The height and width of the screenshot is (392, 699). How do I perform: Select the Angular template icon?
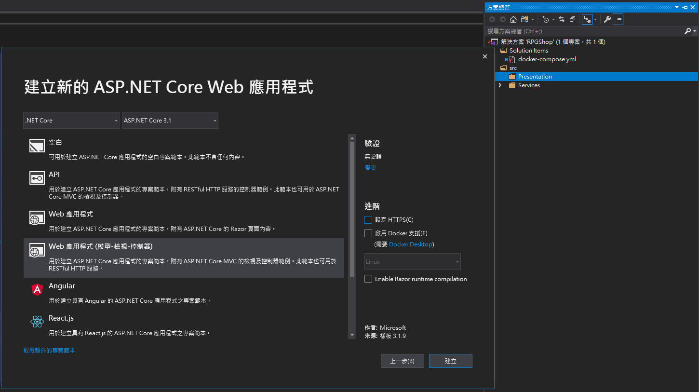pyautogui.click(x=37, y=289)
